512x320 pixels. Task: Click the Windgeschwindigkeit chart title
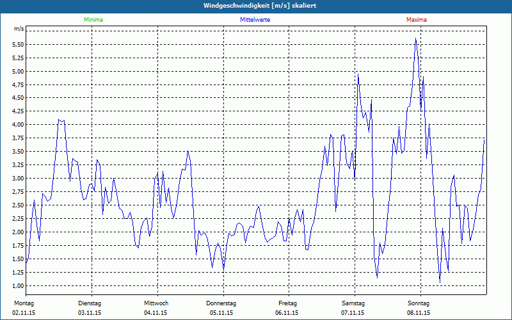coord(260,6)
